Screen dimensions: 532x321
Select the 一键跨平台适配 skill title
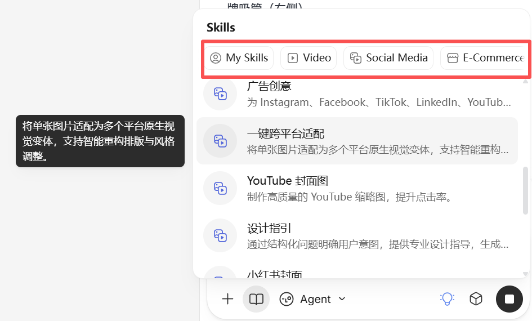pyautogui.click(x=285, y=133)
